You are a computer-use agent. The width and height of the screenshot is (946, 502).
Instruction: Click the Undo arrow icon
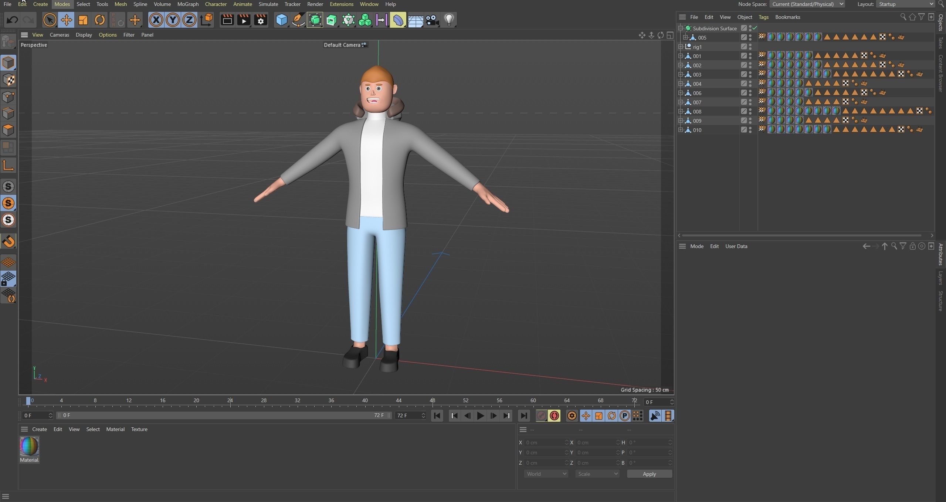pos(12,20)
